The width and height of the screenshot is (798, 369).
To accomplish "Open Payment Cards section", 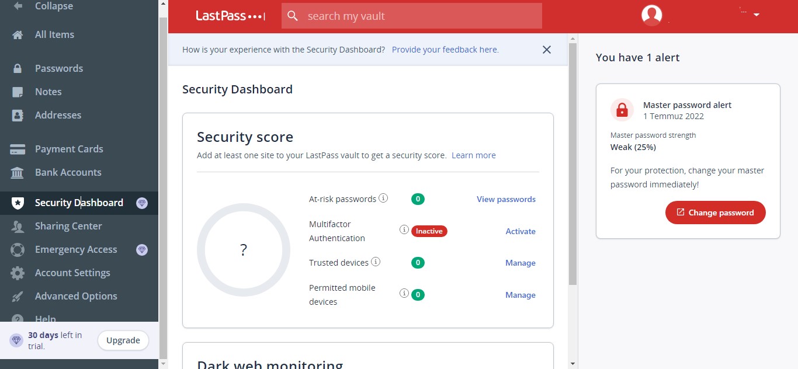I will 69,149.
